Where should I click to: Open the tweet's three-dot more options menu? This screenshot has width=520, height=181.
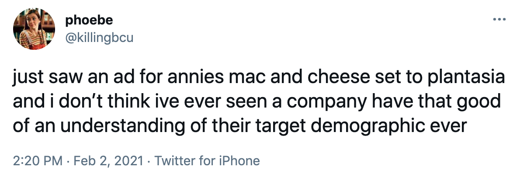pos(498,20)
